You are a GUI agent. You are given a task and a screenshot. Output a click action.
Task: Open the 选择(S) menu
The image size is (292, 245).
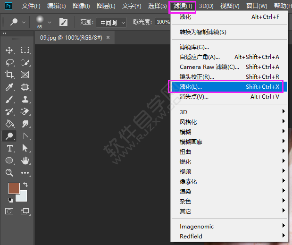click(x=157, y=6)
